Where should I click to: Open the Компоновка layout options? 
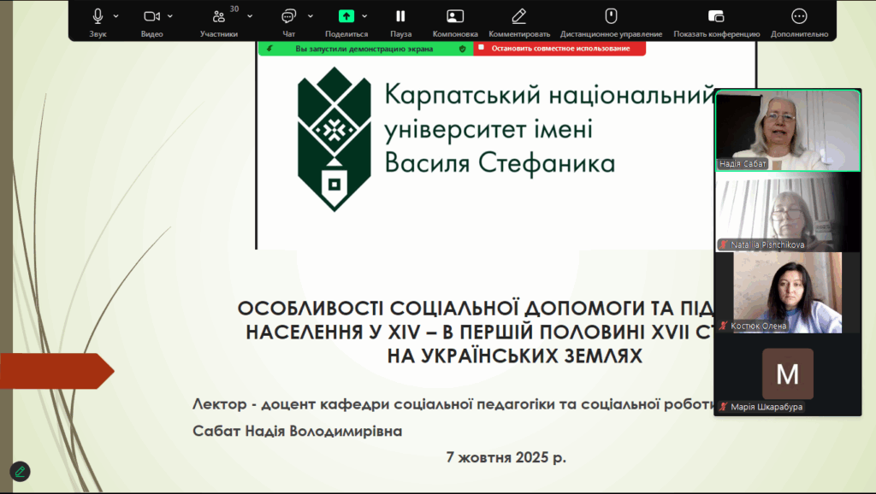[455, 16]
